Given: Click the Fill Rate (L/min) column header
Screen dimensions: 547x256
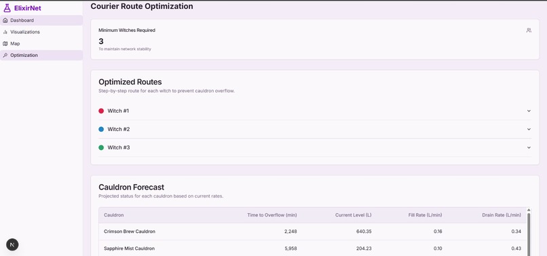Looking at the screenshot, I should click(x=426, y=215).
